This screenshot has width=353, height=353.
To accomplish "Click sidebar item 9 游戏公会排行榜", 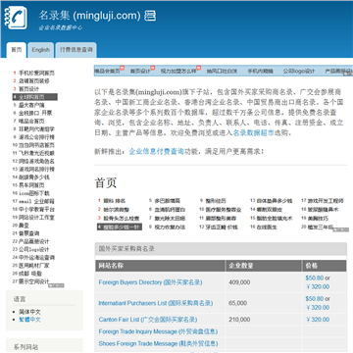I will click(36, 137).
